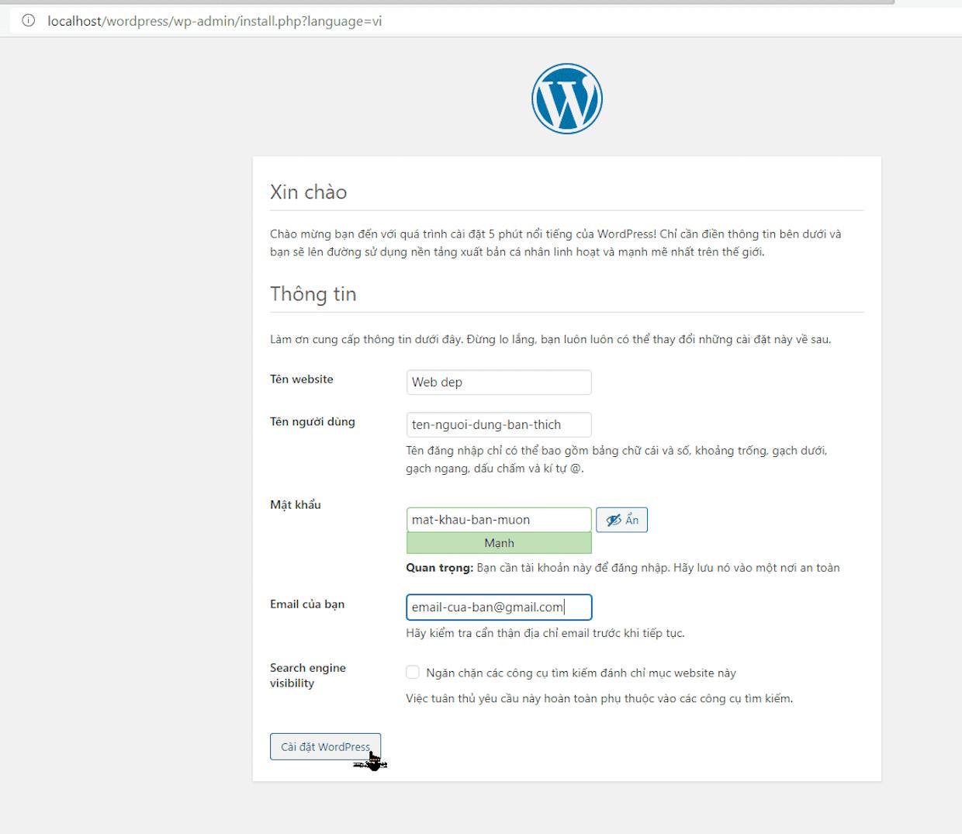The width and height of the screenshot is (962, 834).
Task: Click the Mật khẩu label
Action: coord(296,505)
